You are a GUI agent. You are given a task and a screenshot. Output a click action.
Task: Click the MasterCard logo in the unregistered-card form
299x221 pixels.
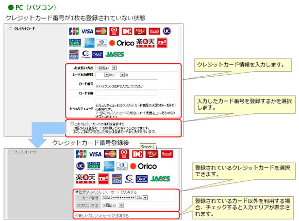[101, 31]
